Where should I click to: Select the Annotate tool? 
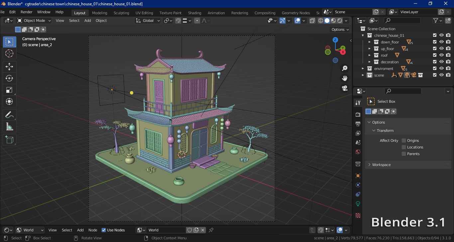(x=9, y=115)
